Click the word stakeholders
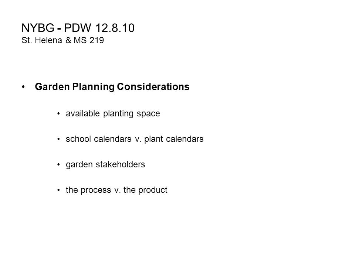Screen dimensions: 355x266 click(x=121, y=164)
